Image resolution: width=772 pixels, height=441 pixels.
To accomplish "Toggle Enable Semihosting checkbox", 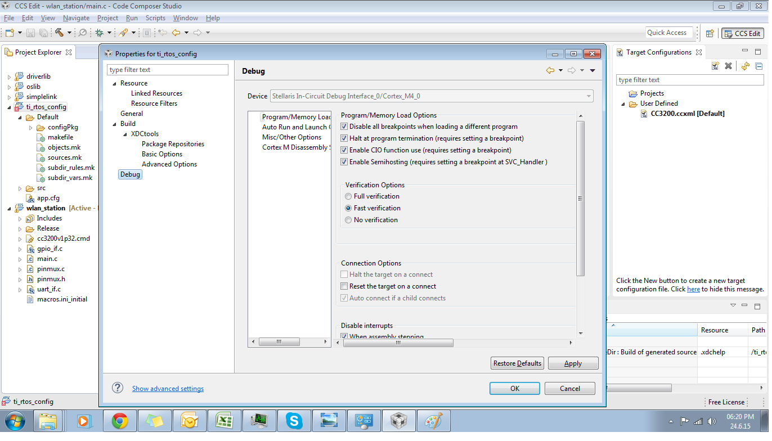I will (344, 162).
